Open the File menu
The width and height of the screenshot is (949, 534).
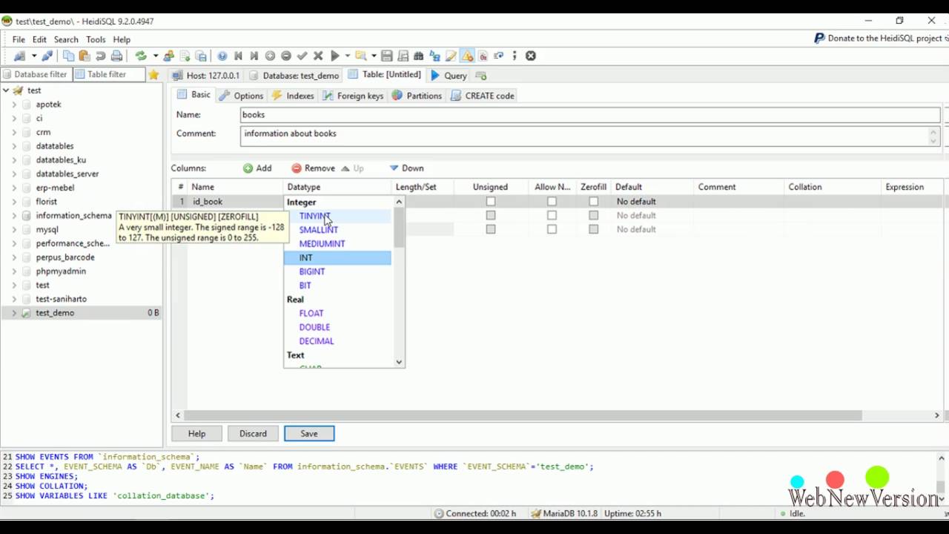point(19,39)
